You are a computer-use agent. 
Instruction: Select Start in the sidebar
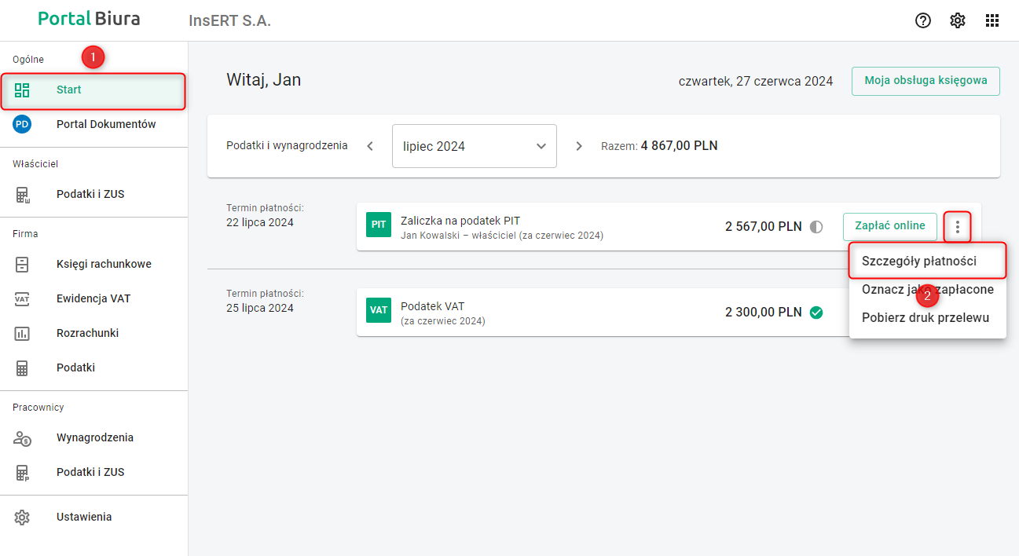69,90
